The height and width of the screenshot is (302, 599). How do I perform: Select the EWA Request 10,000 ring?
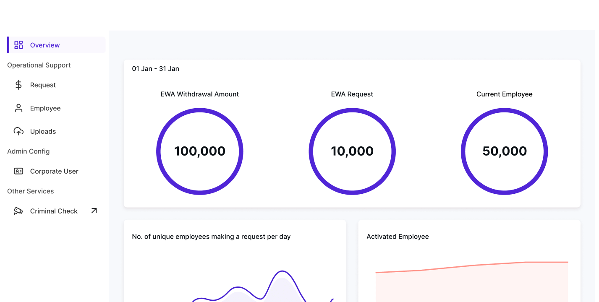tap(352, 151)
